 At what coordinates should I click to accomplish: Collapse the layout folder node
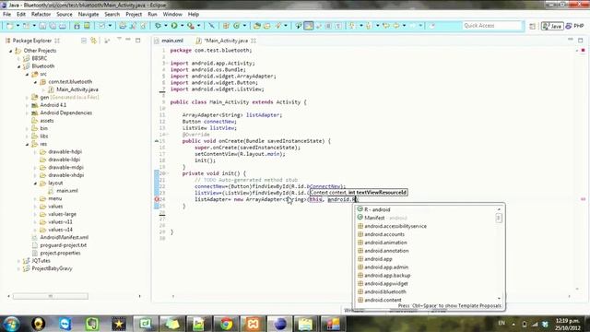coord(35,184)
